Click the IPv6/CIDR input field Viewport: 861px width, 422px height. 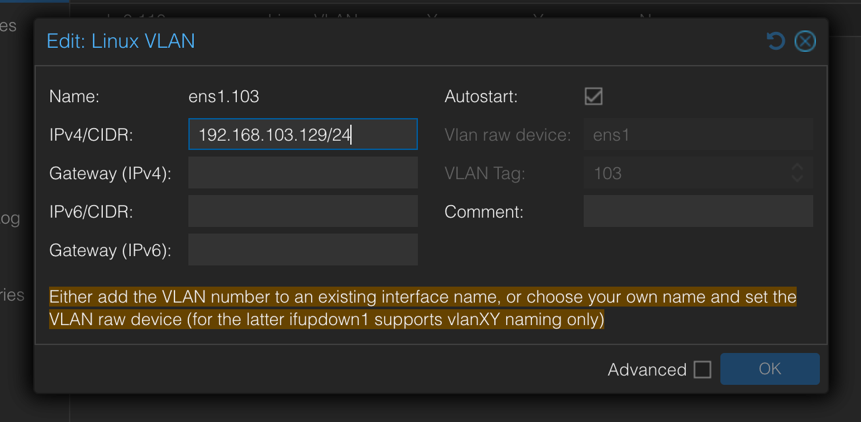click(303, 212)
